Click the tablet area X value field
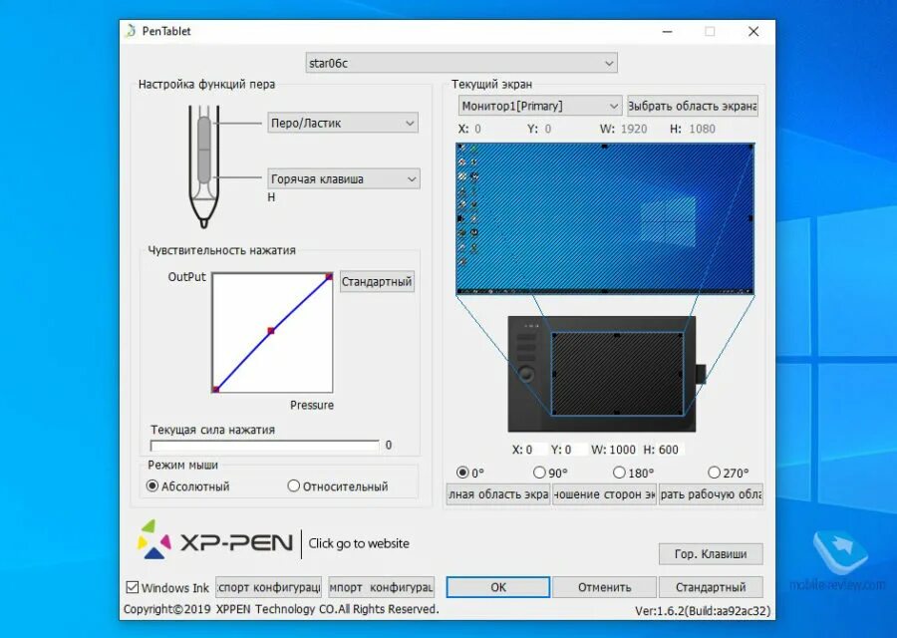Viewport: 897px width, 638px height. [535, 450]
